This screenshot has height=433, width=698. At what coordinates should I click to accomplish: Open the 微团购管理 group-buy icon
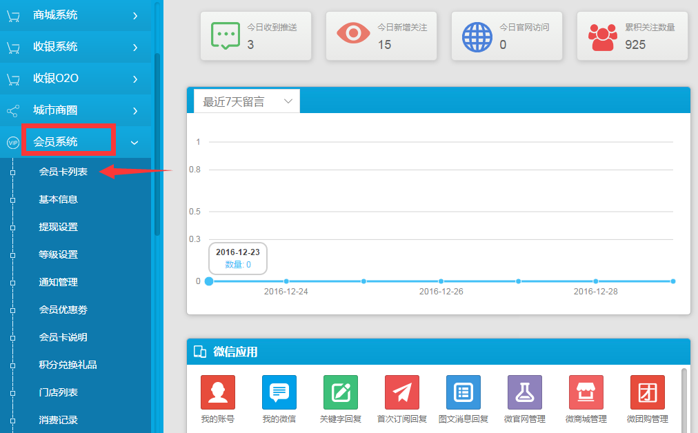[647, 392]
